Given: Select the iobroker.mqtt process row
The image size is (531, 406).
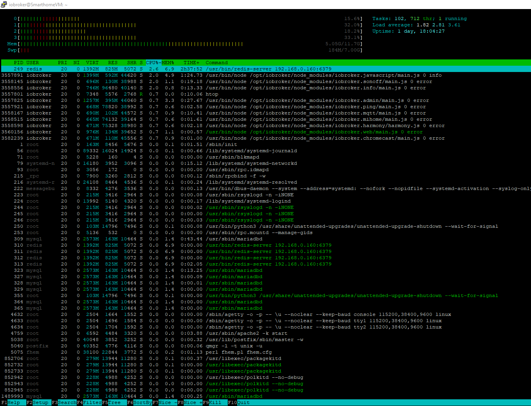Looking at the screenshot, I should click(265, 113).
